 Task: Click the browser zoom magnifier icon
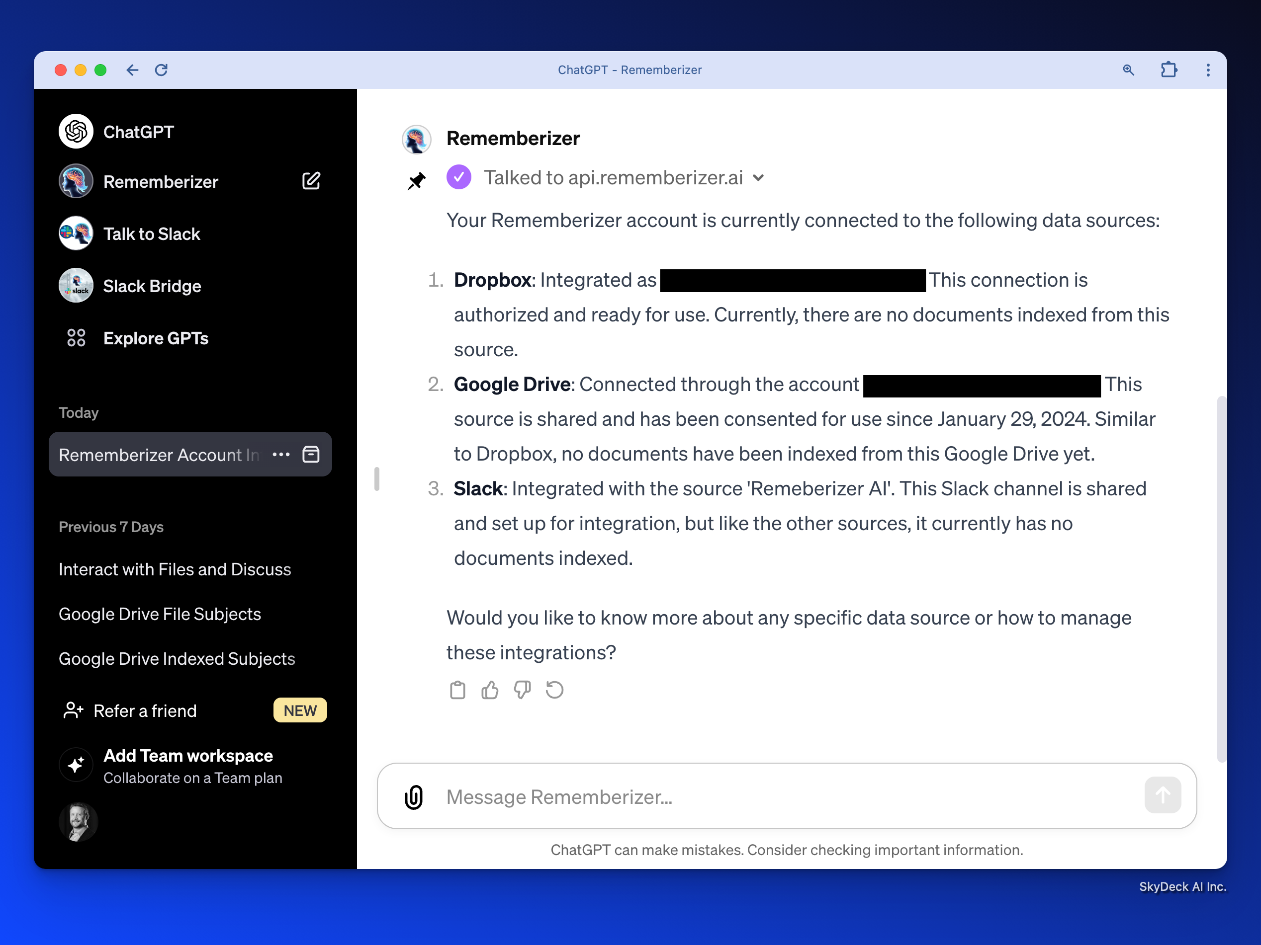[x=1128, y=70]
